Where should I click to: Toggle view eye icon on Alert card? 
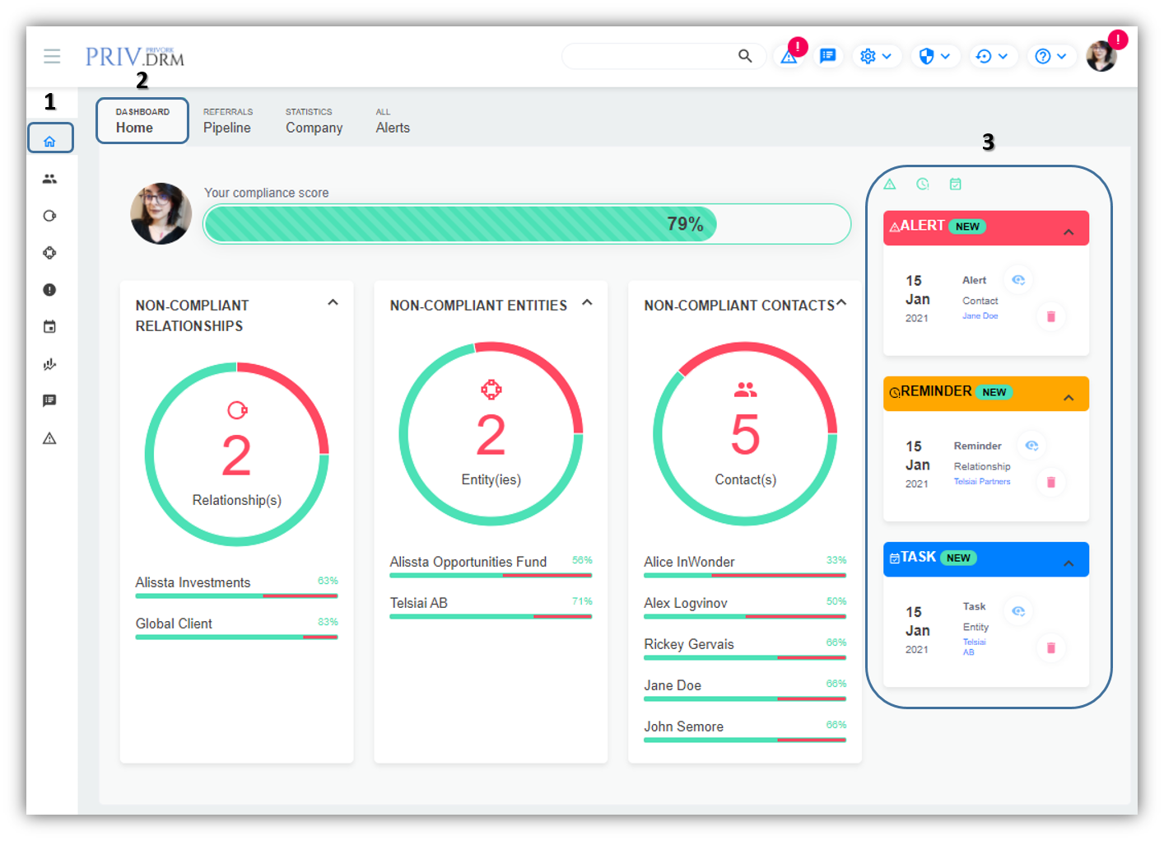pos(1018,280)
